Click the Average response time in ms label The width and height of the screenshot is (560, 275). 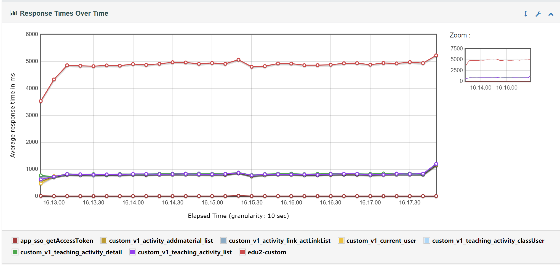coord(12,115)
